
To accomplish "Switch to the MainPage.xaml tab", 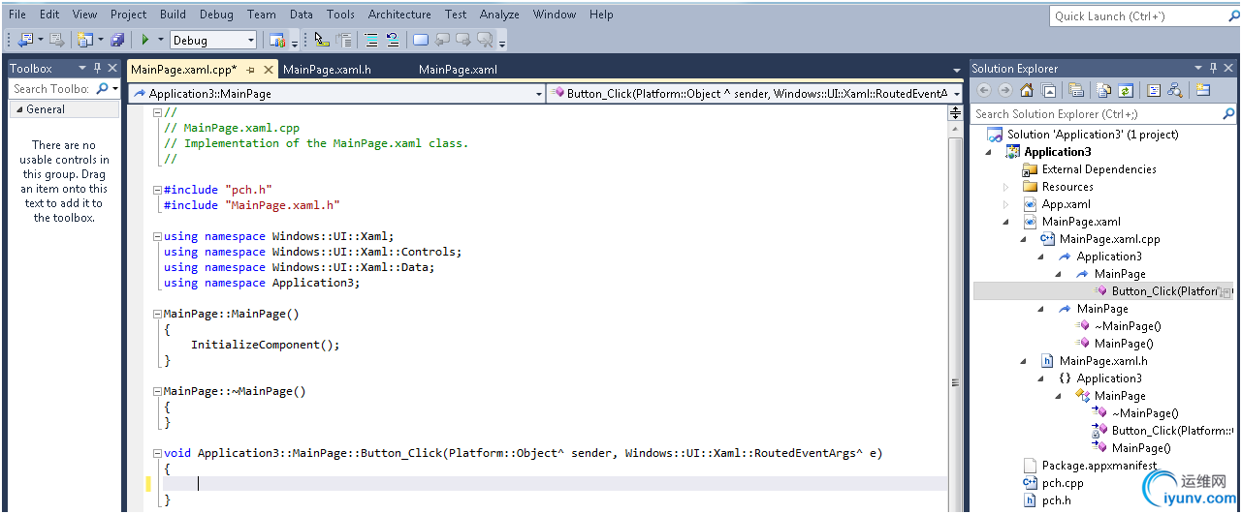I will pyautogui.click(x=458, y=70).
